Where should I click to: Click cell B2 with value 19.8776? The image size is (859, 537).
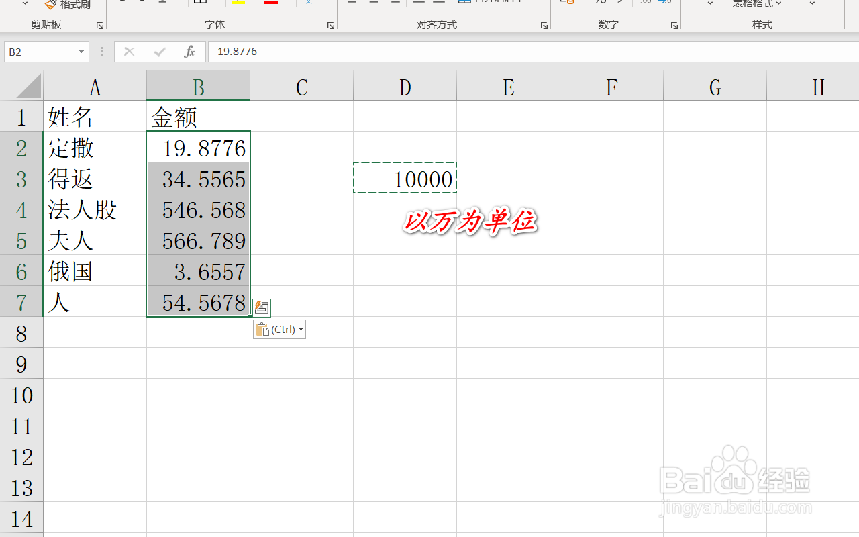[x=199, y=148]
